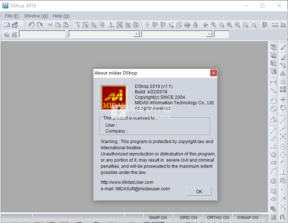Select the angle dimension tool
The height and width of the screenshot is (223, 288).
(273, 119)
